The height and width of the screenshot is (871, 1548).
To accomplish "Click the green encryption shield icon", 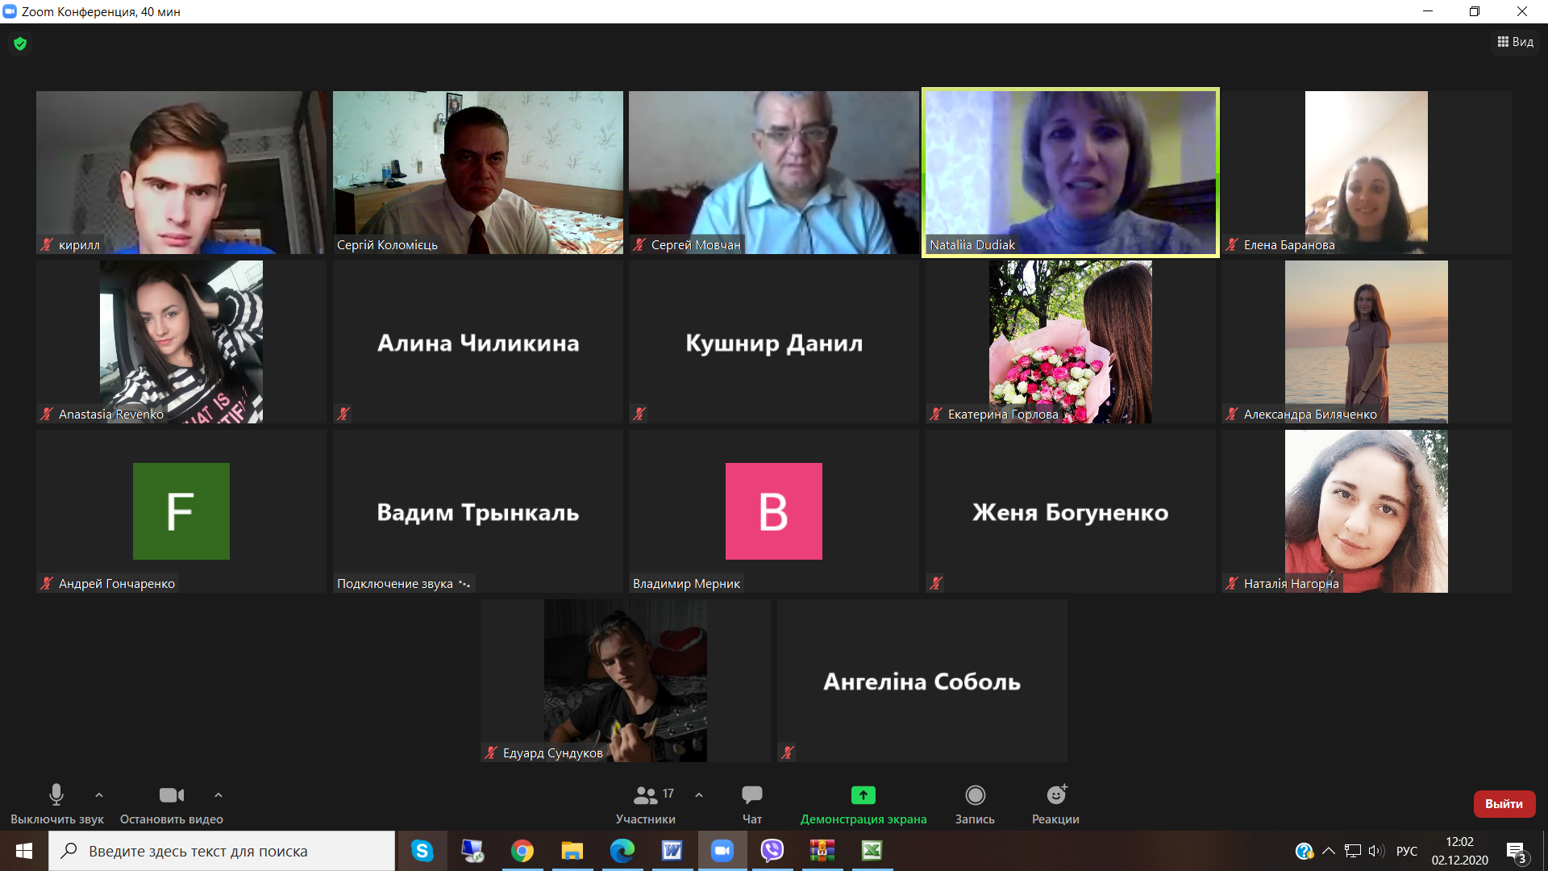I will (x=20, y=44).
